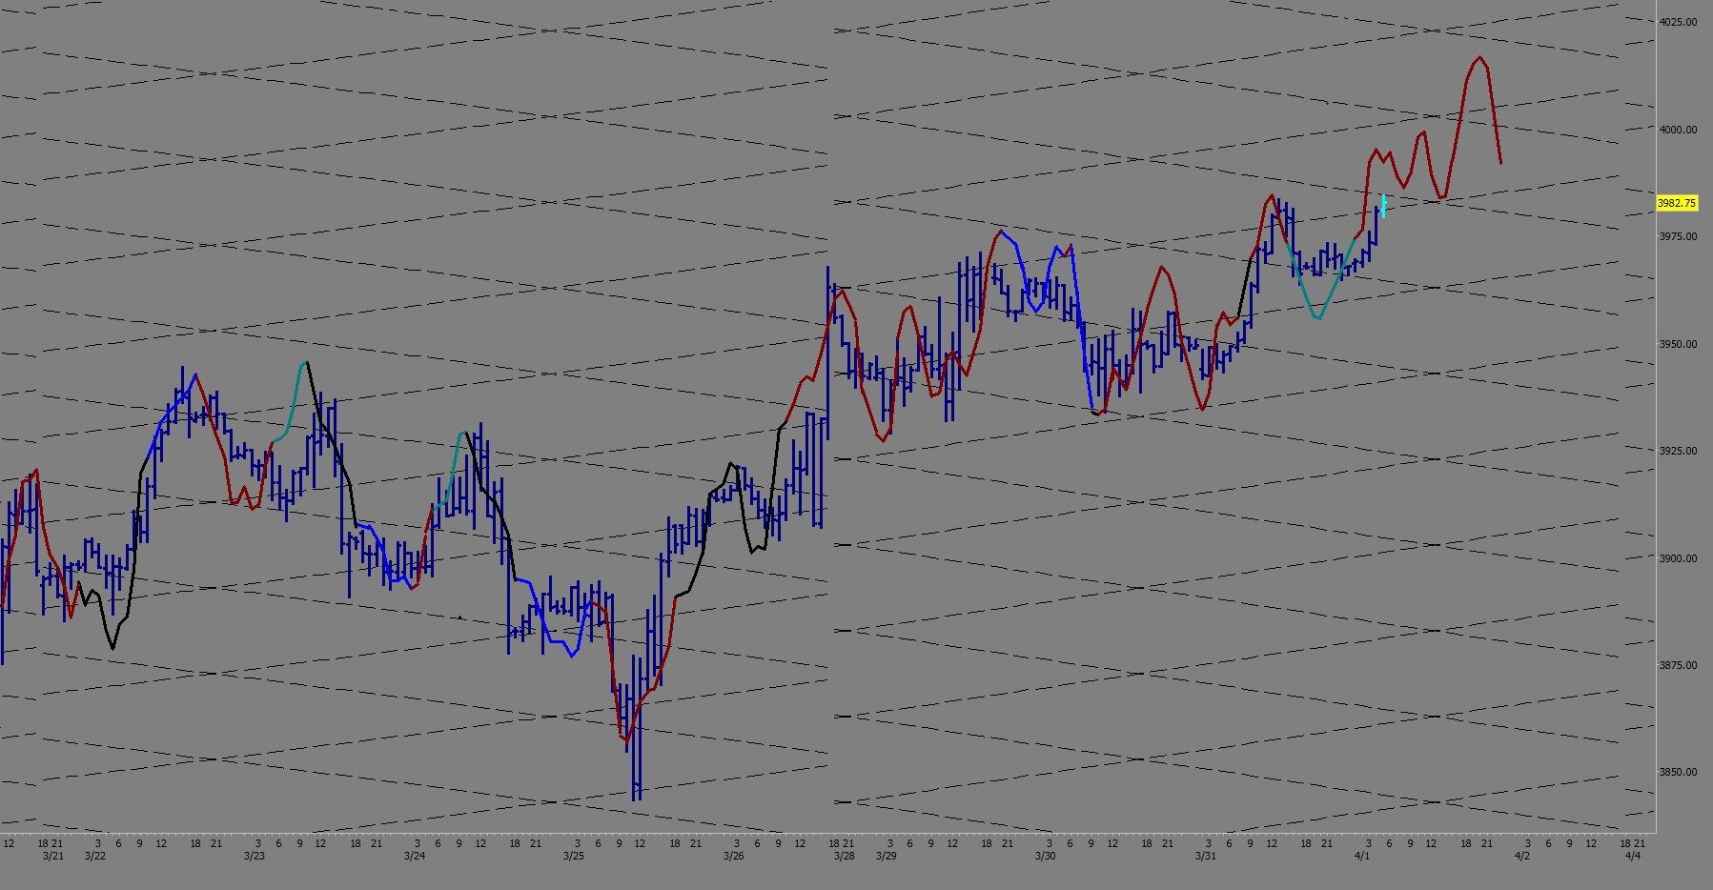1713x890 pixels.
Task: Click the 3/26 date label on time axis
Action: click(733, 856)
